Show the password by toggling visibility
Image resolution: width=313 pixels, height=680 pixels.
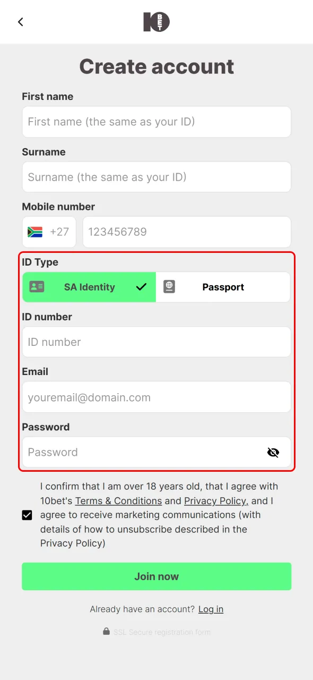273,452
